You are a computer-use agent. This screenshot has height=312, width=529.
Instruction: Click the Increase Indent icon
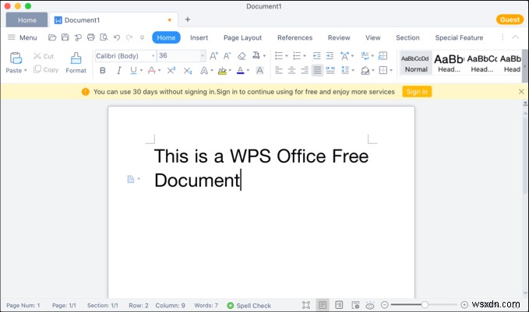click(x=330, y=55)
